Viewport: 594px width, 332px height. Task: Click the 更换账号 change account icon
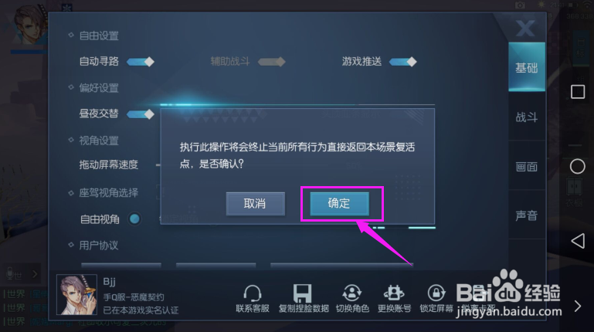394,293
